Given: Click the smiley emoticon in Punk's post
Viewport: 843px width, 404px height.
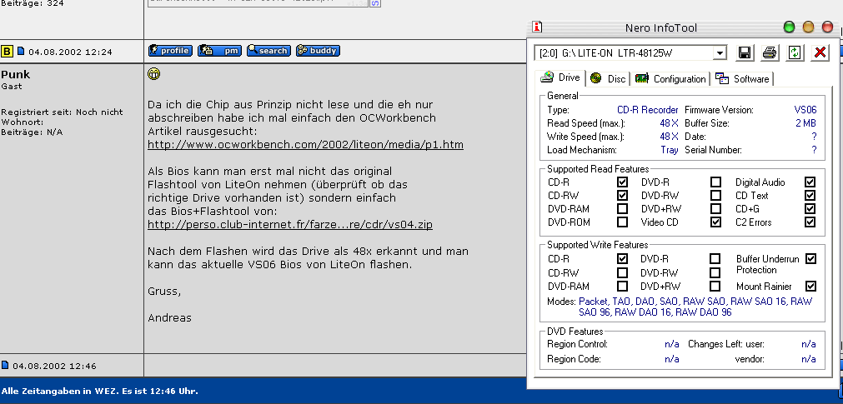Looking at the screenshot, I should (x=153, y=74).
